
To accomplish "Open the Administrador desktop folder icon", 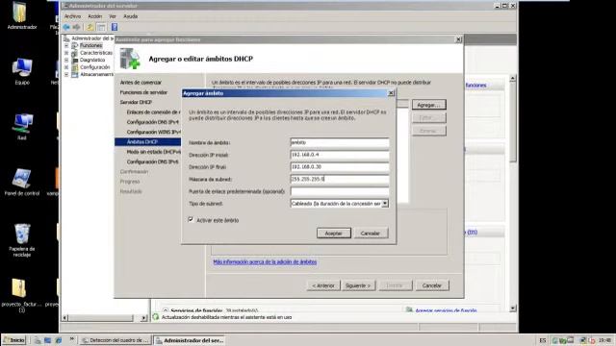I will (21, 15).
